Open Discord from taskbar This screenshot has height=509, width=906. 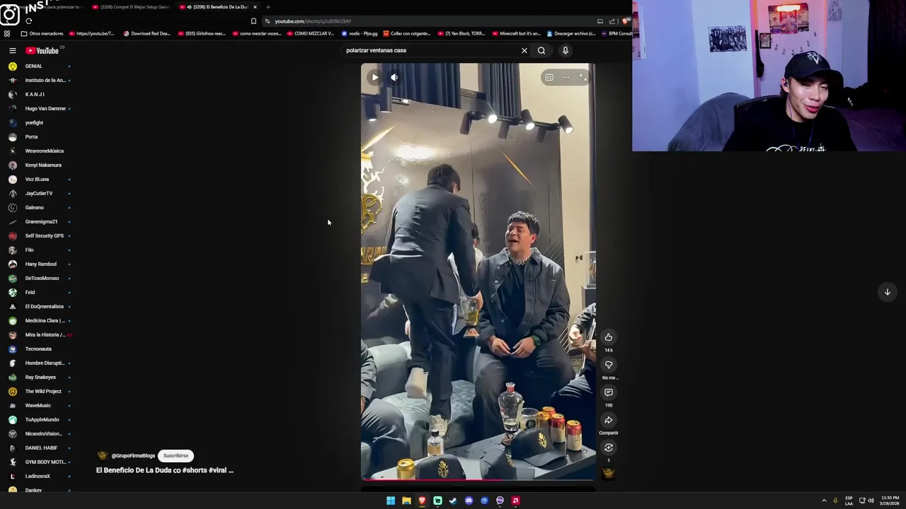(469, 501)
